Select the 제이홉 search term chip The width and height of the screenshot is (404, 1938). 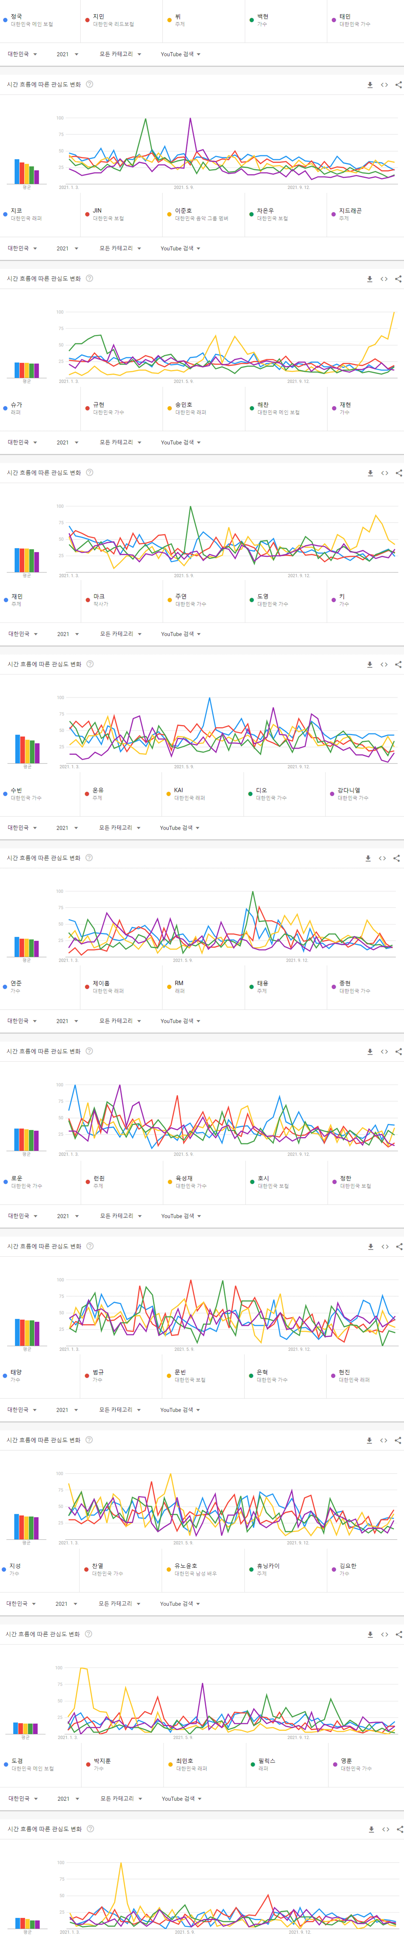tap(122, 987)
